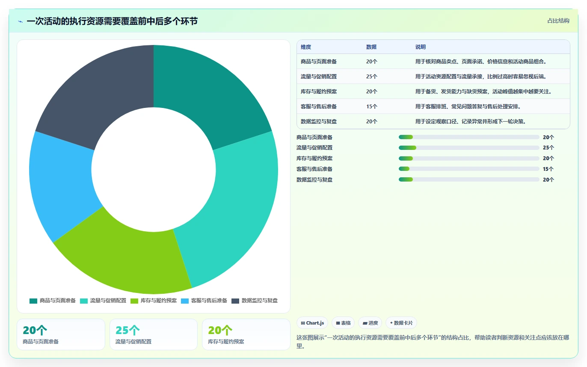Click the title 一次活动的执行资源需要覆盖前中后多个环节
Screen dimensions: 587x367
pos(112,21)
